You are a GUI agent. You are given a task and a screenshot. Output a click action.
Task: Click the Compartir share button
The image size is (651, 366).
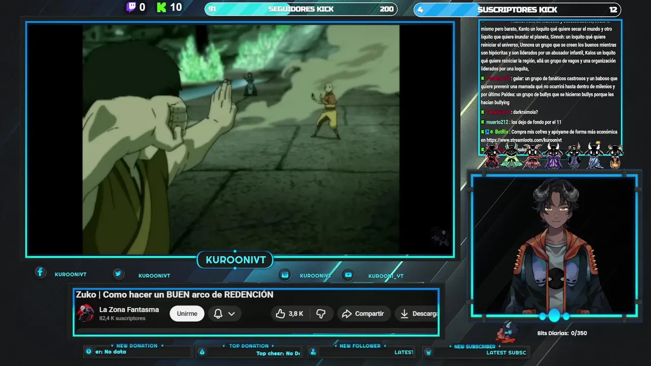click(x=363, y=314)
